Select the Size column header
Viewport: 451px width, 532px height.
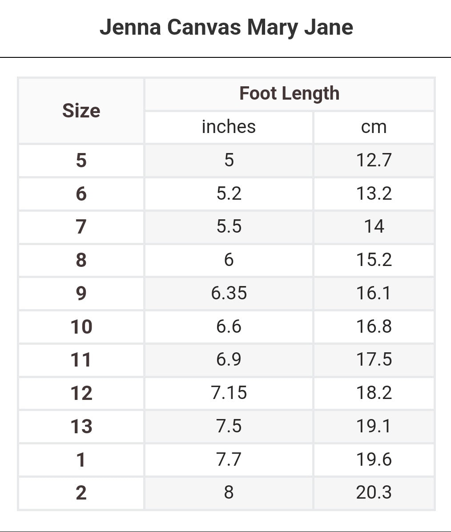tap(81, 110)
